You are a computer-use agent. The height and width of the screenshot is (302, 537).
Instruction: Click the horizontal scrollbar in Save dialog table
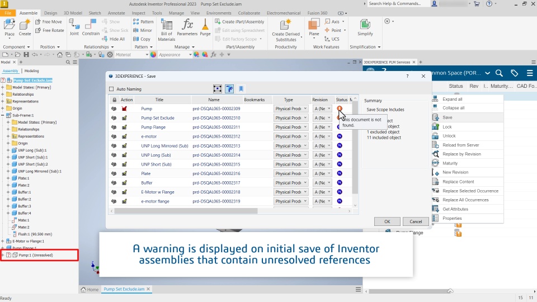click(x=186, y=211)
